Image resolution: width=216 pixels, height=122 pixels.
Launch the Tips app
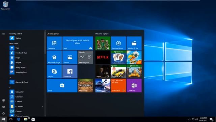pyautogui.click(x=26, y=48)
